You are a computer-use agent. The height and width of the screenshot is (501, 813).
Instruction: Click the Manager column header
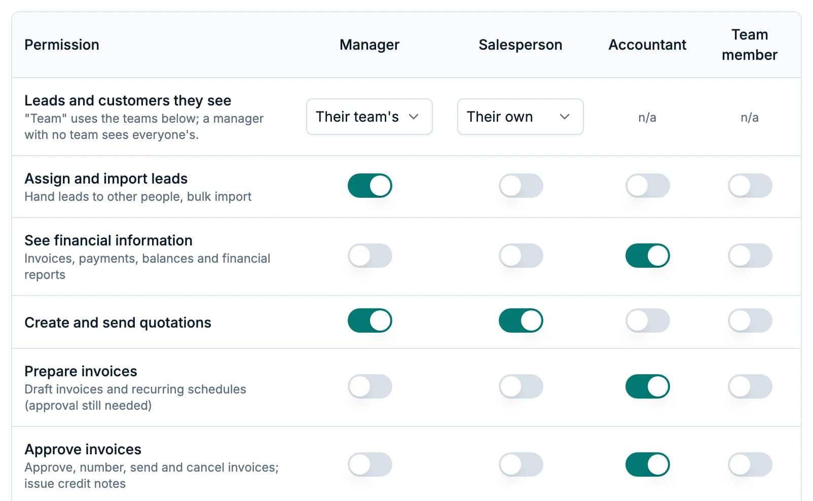[369, 45]
